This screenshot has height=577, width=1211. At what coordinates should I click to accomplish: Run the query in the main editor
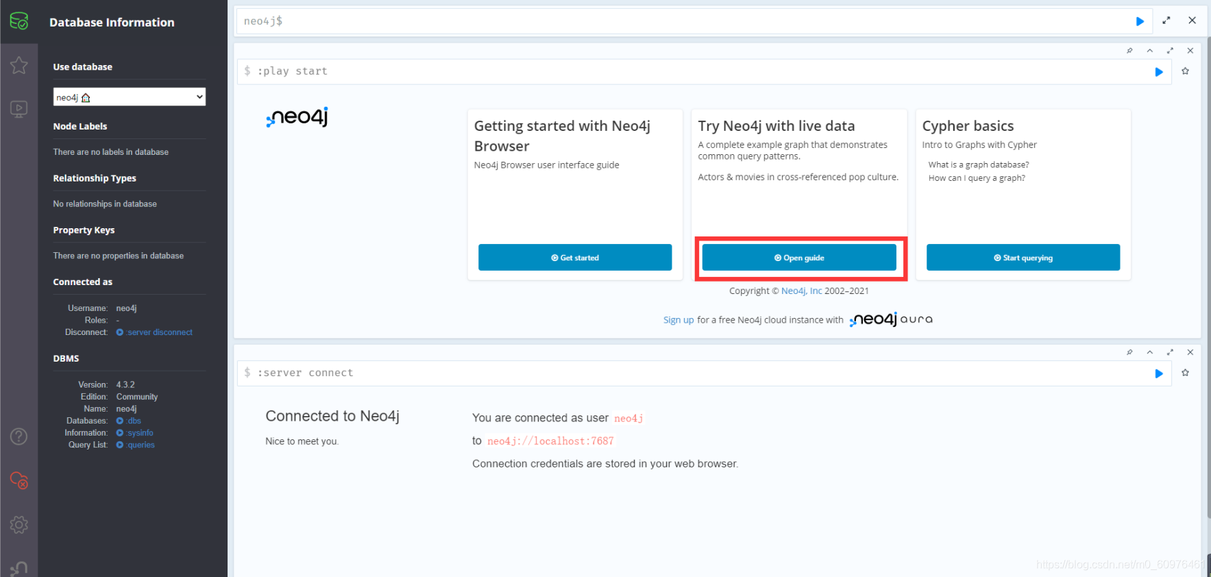(1140, 21)
